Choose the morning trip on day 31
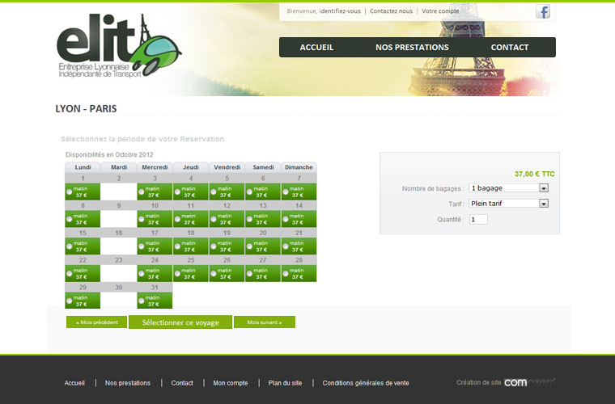 point(142,301)
